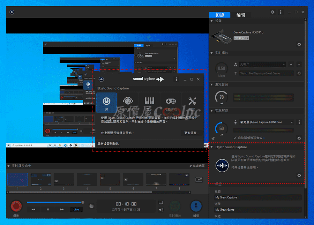Open the info icon beside the title bar gear

pos(281,12)
